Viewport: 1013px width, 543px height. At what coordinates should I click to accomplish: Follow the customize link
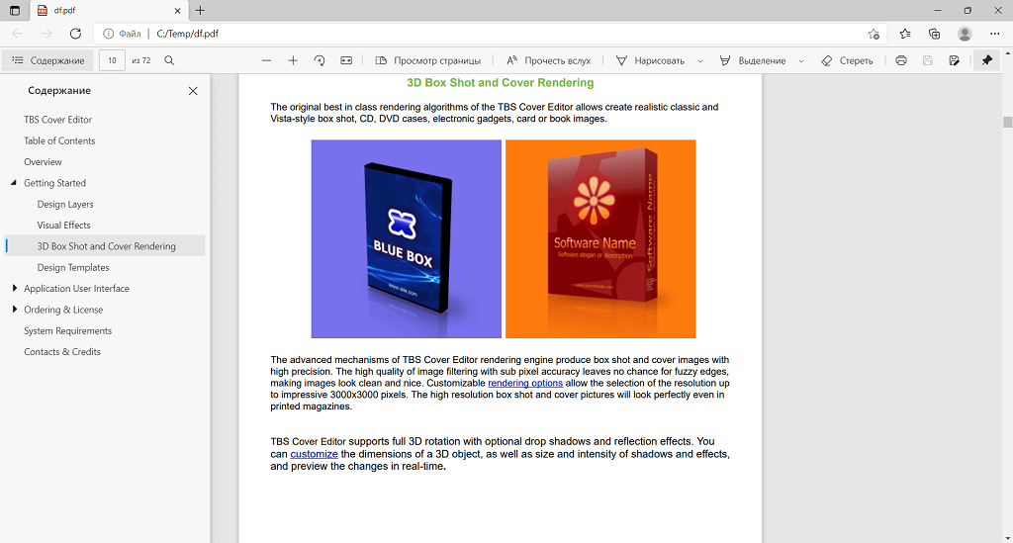[314, 454]
